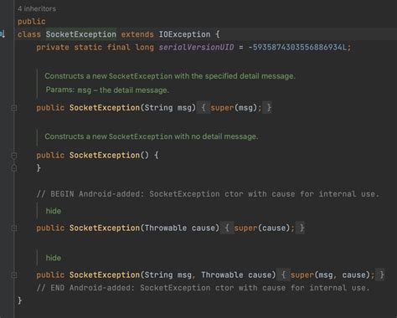The height and width of the screenshot is (318, 397).
Task: Click the 'public' keyword above class declaration
Action: click(32, 22)
